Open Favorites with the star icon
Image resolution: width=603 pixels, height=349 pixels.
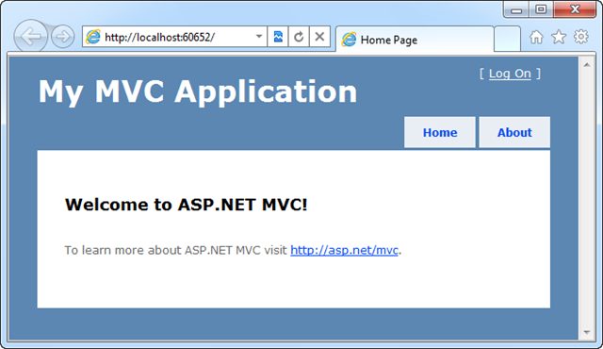coord(559,38)
